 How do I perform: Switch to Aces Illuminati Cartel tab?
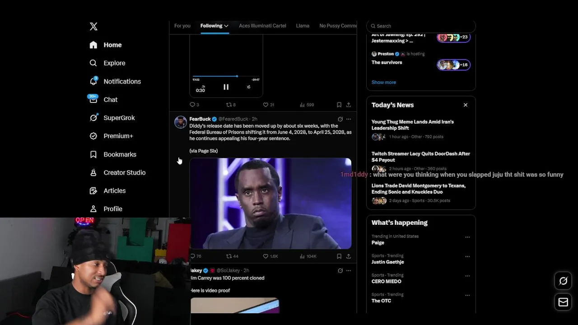(262, 26)
